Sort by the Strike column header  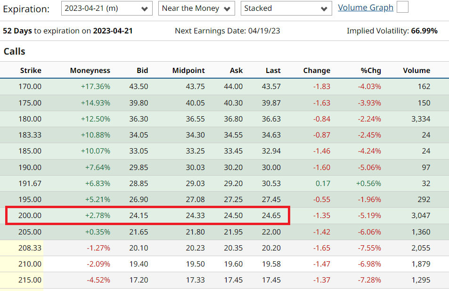tap(31, 71)
